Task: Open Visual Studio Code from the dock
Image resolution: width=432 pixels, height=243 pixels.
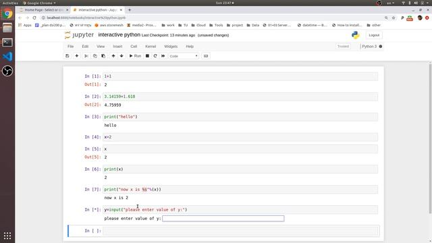Action: pyautogui.click(x=7, y=57)
